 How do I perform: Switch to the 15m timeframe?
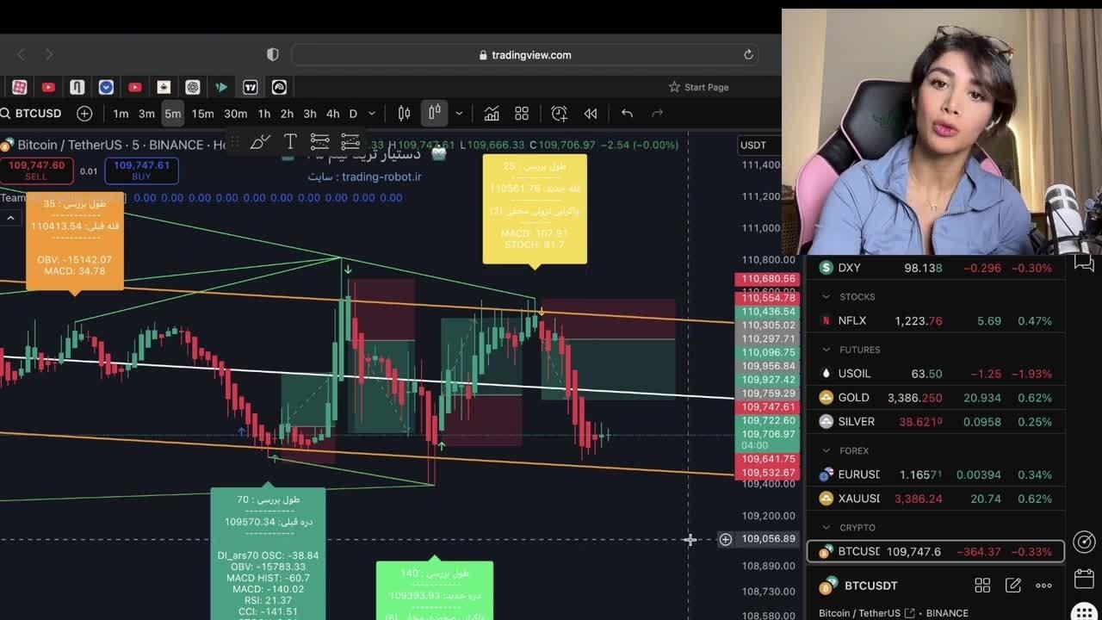click(202, 114)
